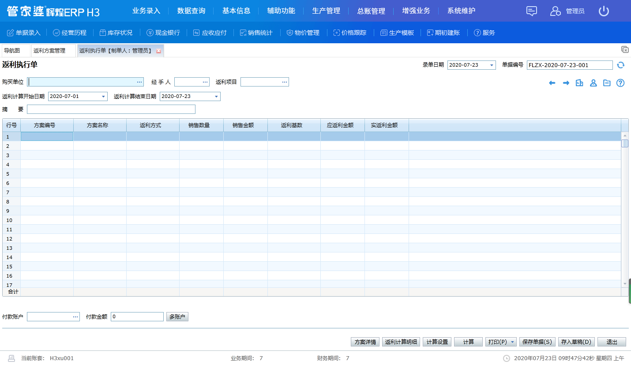Open 经营历程 from the toolbar
Screen dimensions: 631x365
point(70,33)
